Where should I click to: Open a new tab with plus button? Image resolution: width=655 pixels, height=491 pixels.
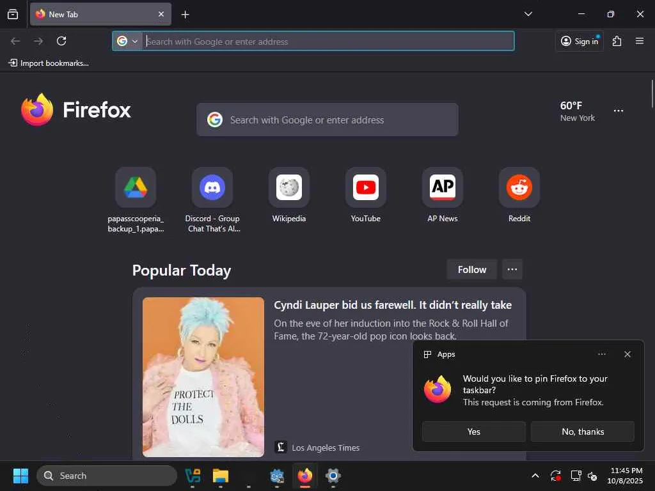185,15
